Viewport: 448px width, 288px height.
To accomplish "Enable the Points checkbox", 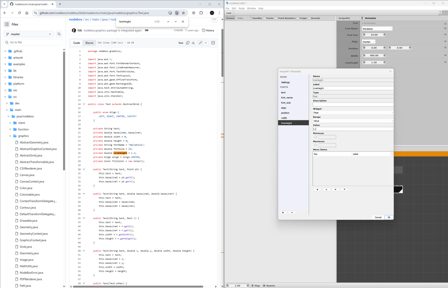I will (x=264, y=18).
